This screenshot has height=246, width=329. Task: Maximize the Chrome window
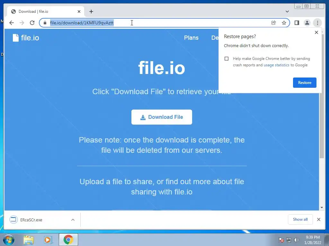pyautogui.click(x=306, y=6)
